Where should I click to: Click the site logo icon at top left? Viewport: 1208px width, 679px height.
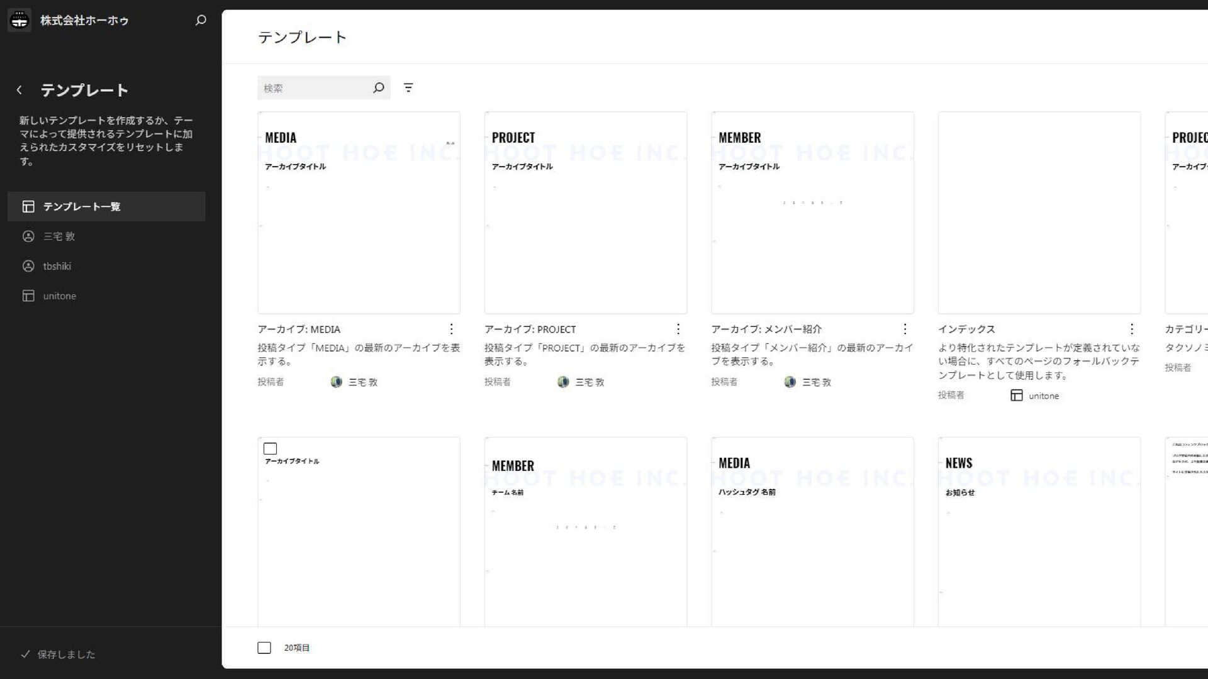(20, 20)
